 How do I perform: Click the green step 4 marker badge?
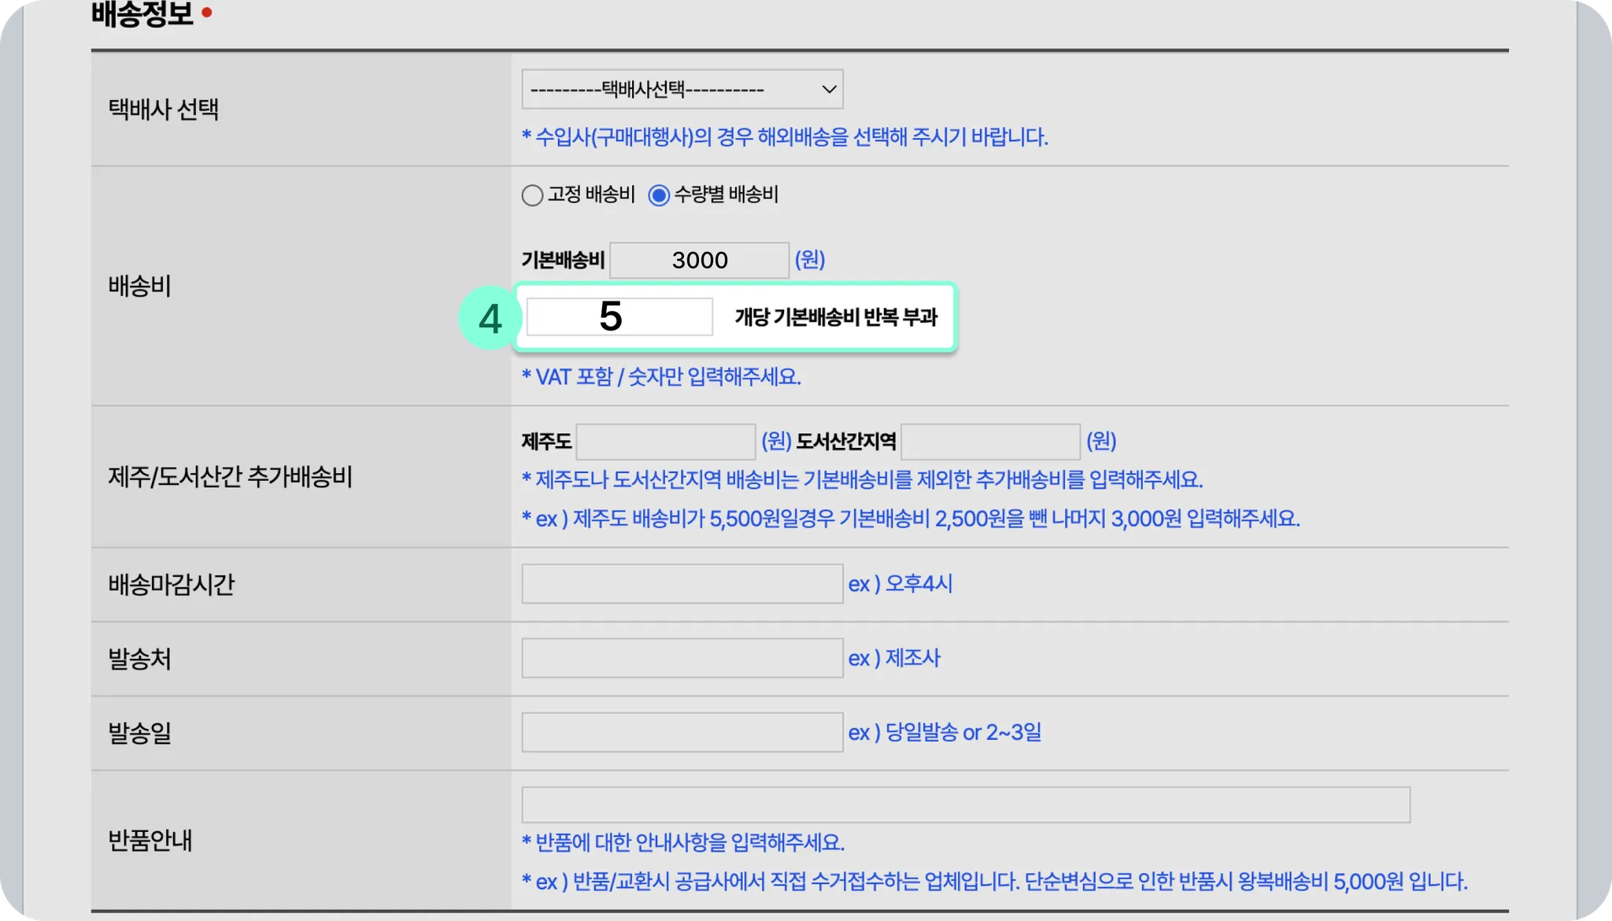coord(490,318)
